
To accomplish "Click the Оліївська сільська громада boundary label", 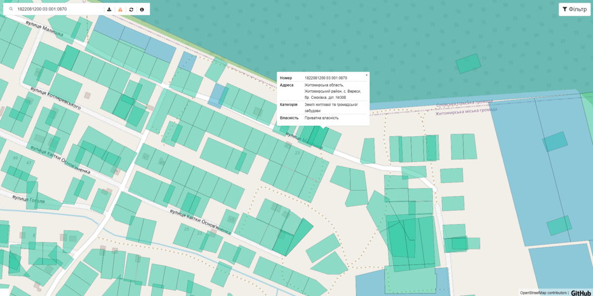I will click(x=464, y=103).
